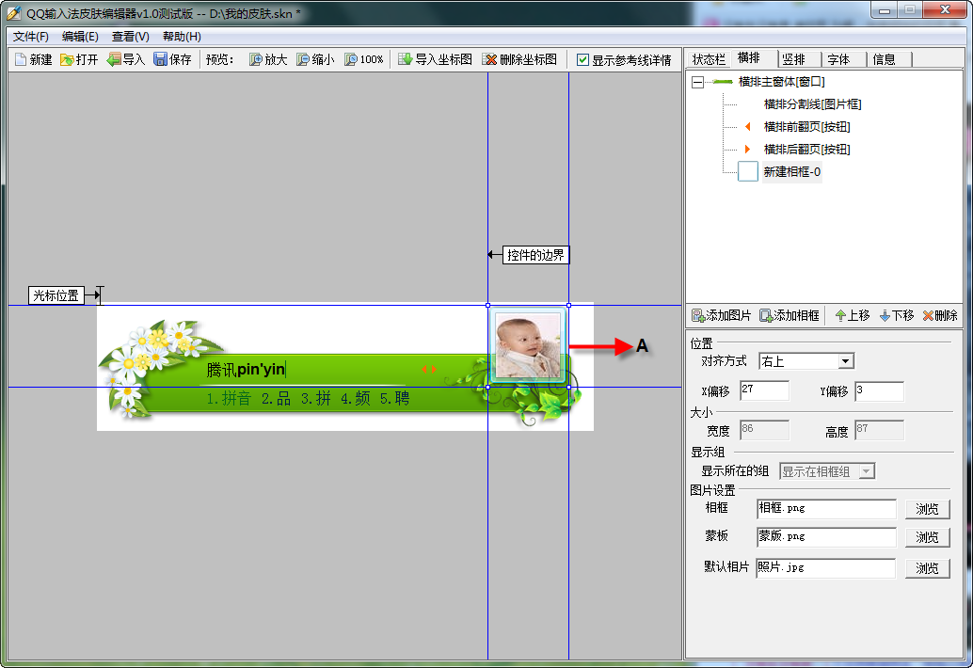
Task: Click 删除坐标图 delete coordinate image
Action: click(x=520, y=59)
